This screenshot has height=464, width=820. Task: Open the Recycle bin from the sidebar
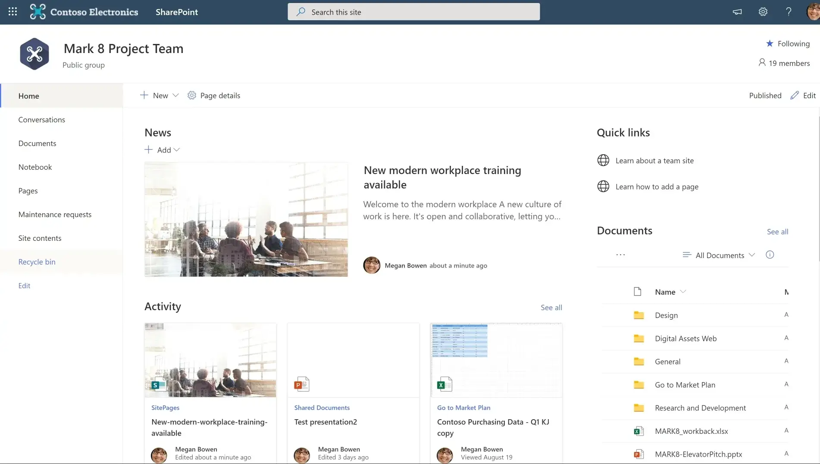tap(37, 262)
